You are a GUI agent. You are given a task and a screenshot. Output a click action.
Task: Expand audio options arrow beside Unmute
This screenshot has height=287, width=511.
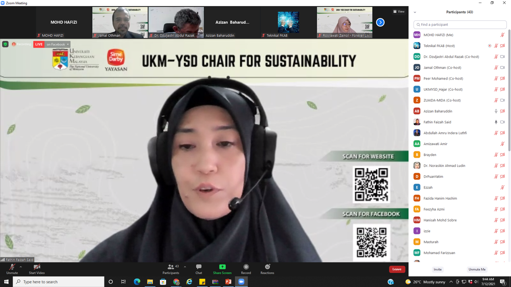pyautogui.click(x=21, y=267)
